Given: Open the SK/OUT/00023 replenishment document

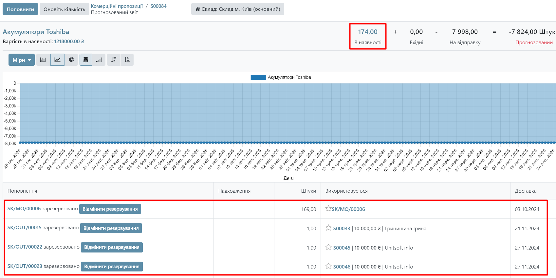Looking at the screenshot, I should click(25, 266).
